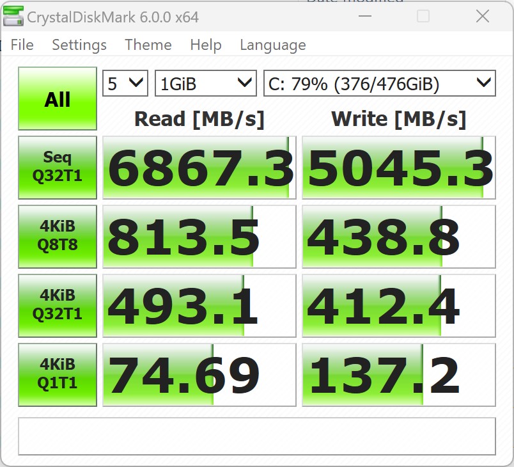
Task: Click the 4KiB Q32T1 read result 493.1
Action: point(199,306)
